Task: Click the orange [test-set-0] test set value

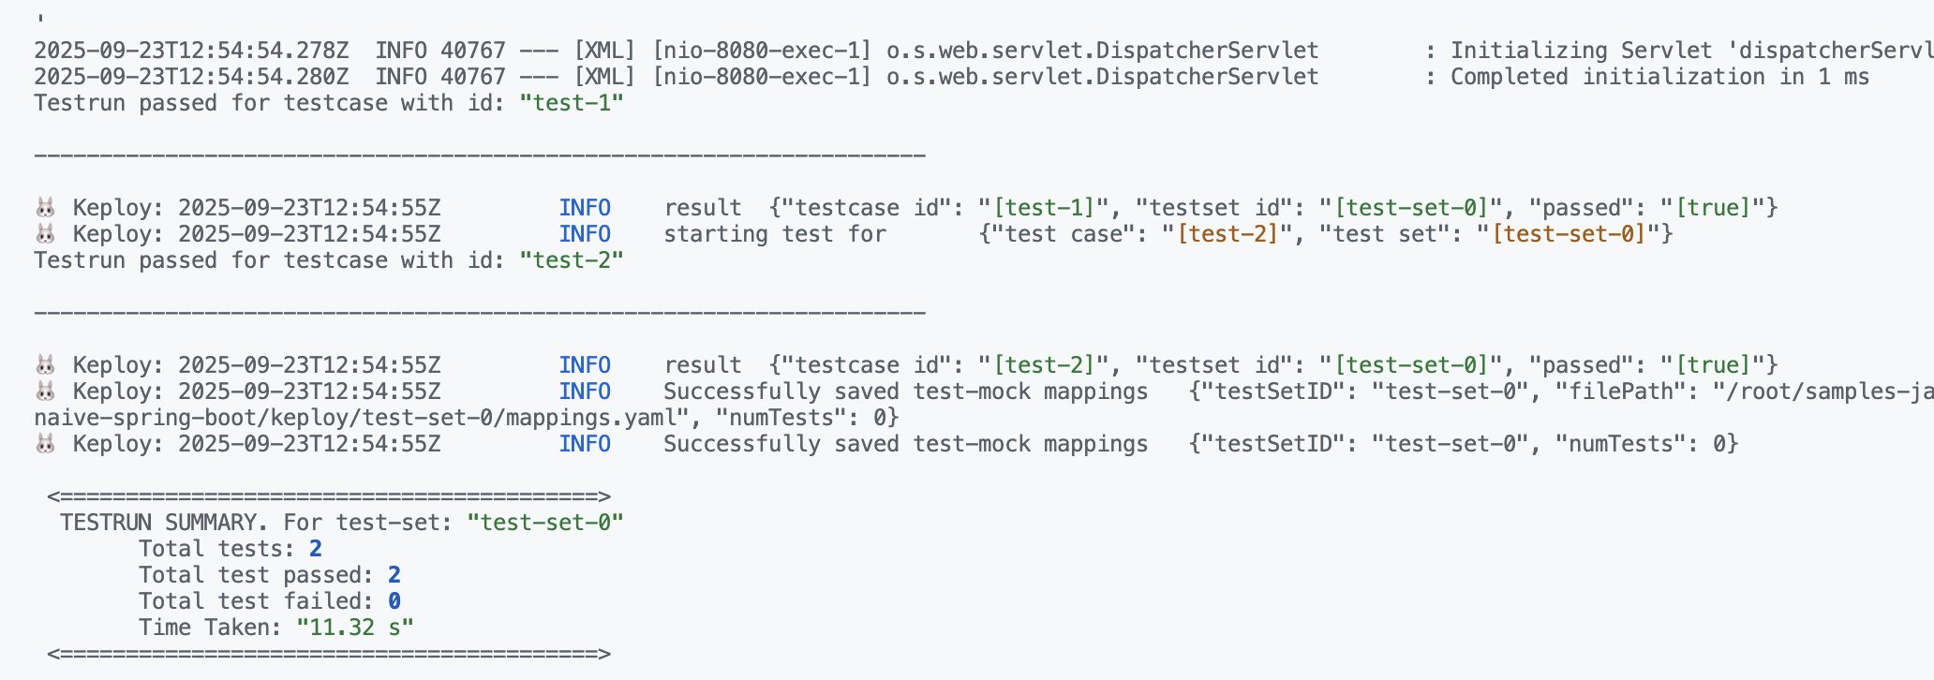Action: point(1569,234)
